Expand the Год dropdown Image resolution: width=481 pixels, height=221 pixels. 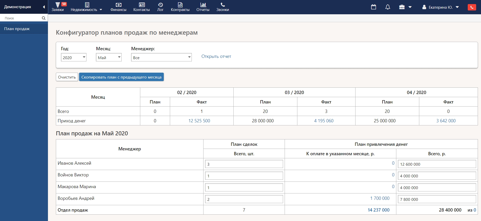point(73,57)
